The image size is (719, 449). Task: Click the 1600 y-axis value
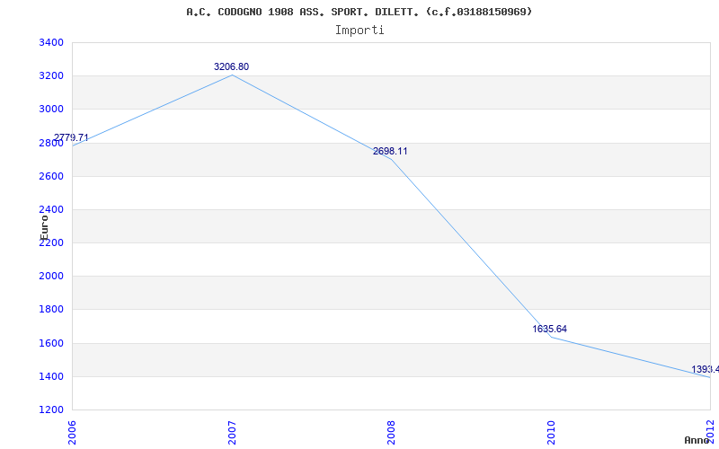[50, 343]
